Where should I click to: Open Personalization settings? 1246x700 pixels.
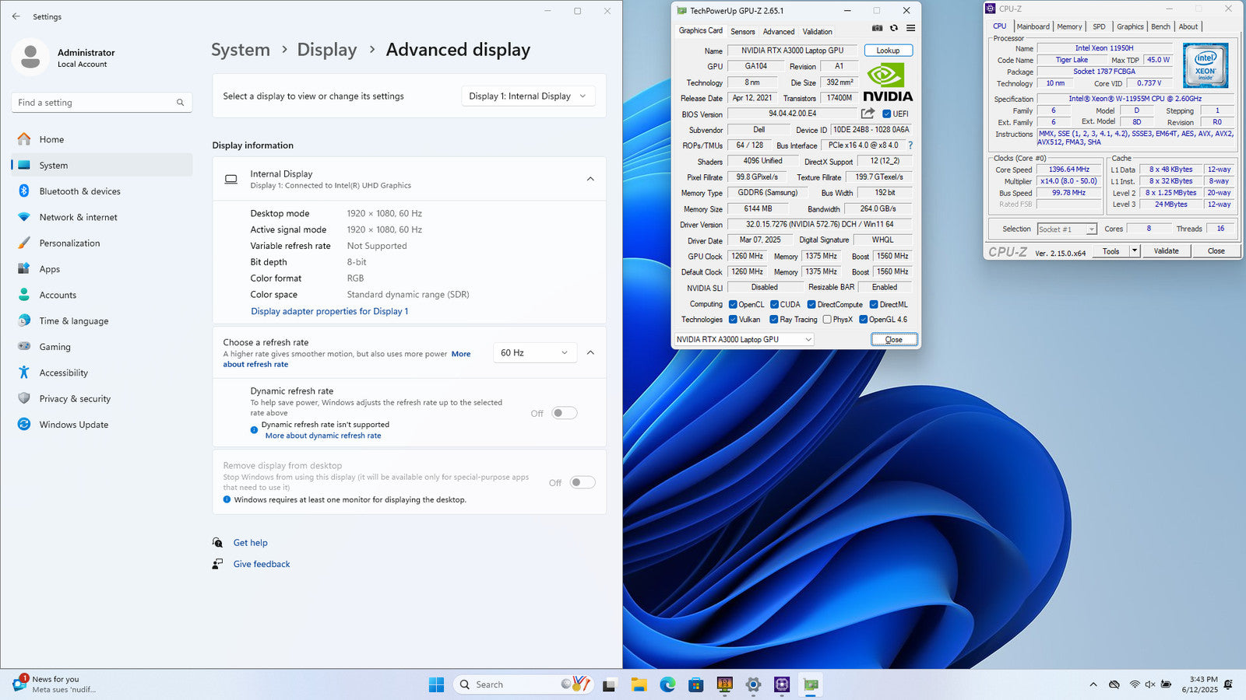tap(101, 243)
